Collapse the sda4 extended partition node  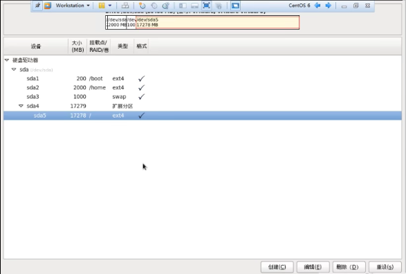coord(21,106)
